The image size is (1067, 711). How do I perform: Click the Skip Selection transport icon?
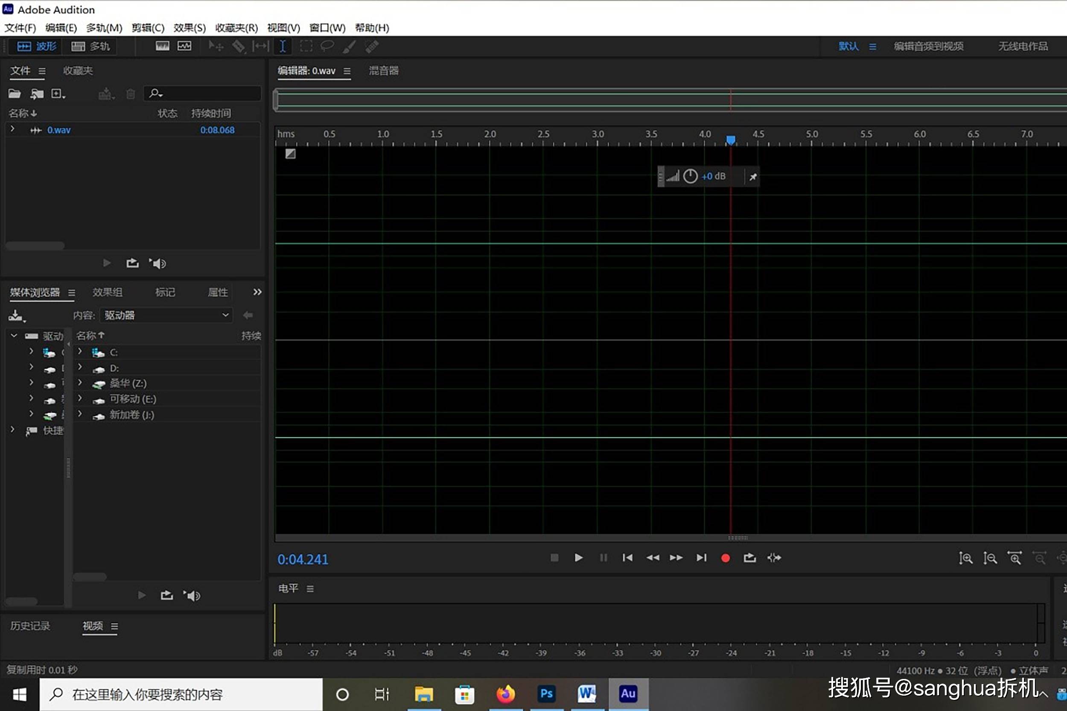tap(774, 558)
